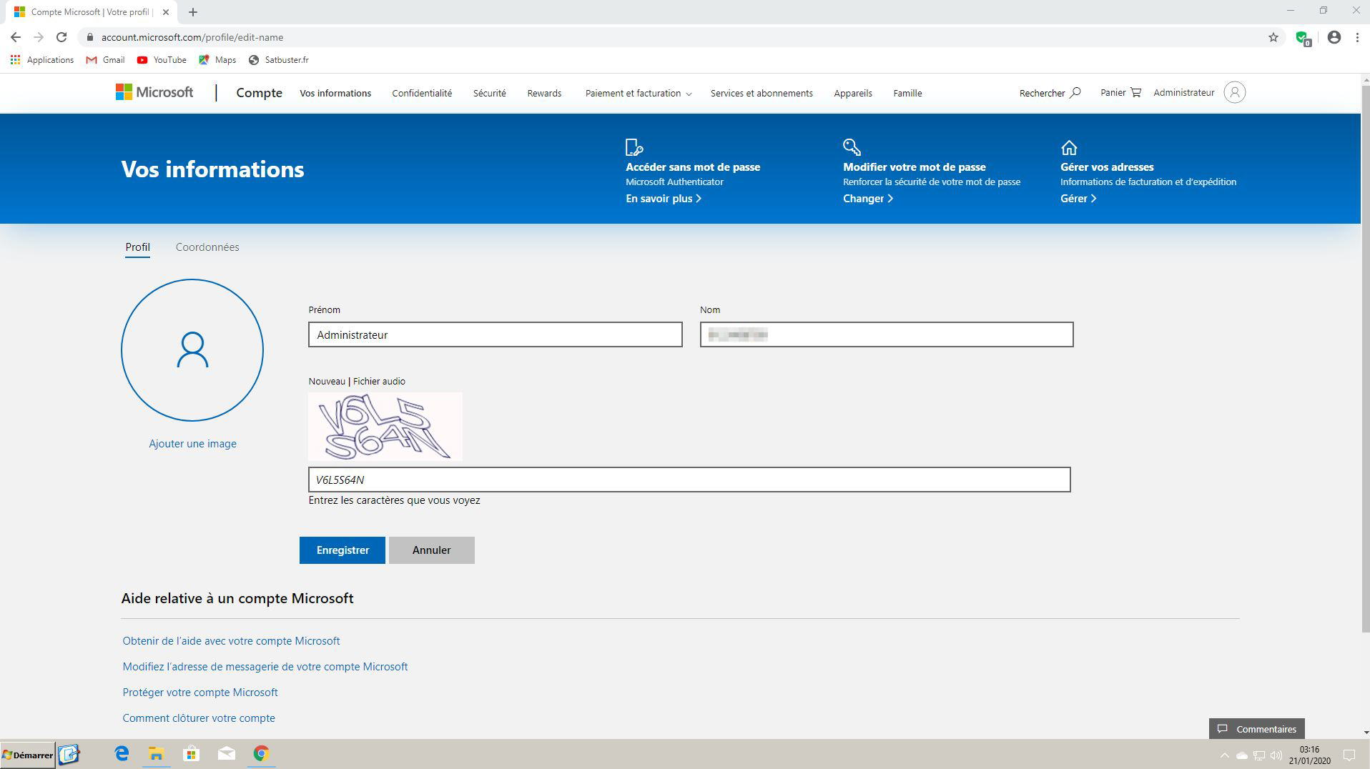Click the Rechercher magnifier icon
Screen dimensions: 1370x769
[1075, 93]
